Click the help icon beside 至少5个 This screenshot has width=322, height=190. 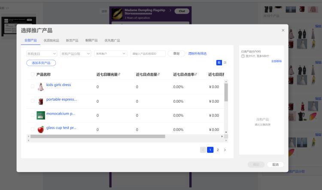point(243,56)
